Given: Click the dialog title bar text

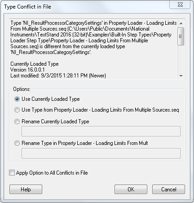Looking at the screenshot, I should point(27,7).
